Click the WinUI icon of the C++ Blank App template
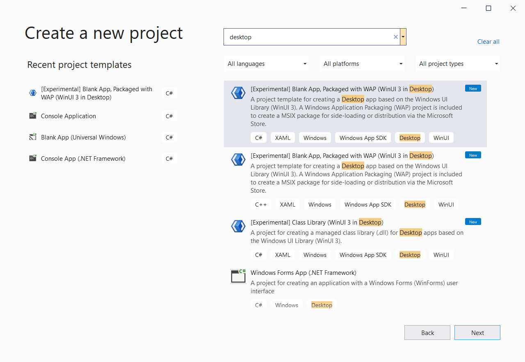This screenshot has height=362, width=525. [x=238, y=160]
